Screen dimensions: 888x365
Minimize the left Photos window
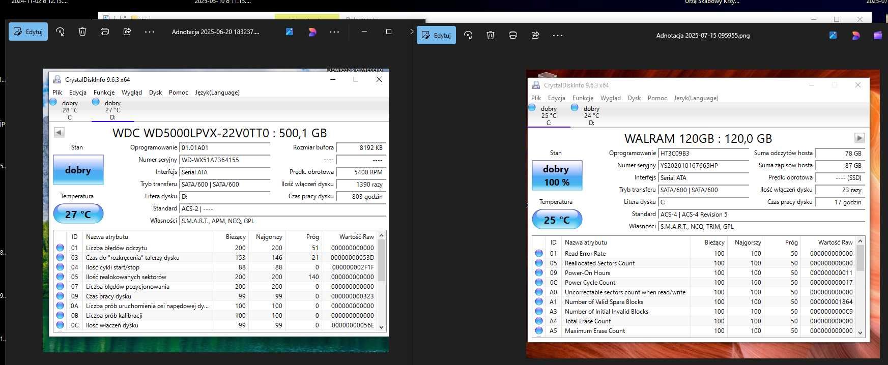click(364, 32)
